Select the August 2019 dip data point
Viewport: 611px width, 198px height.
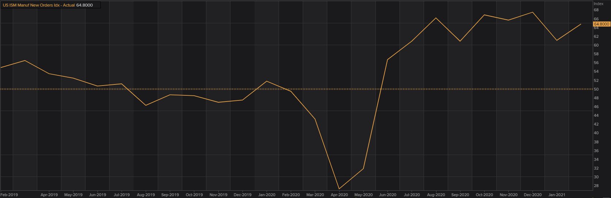tap(146, 105)
